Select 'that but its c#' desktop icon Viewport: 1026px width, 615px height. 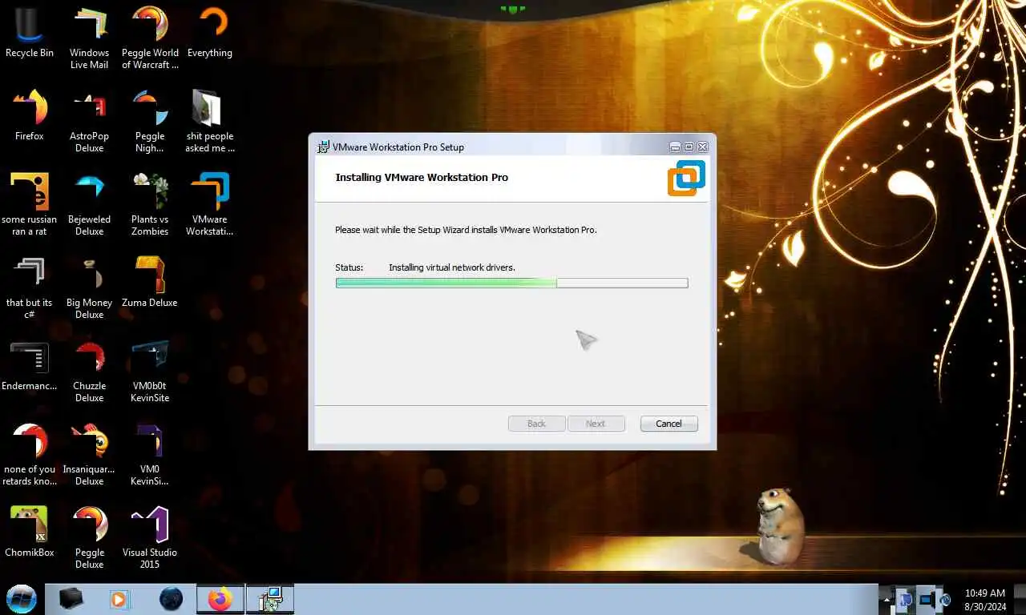click(30, 288)
